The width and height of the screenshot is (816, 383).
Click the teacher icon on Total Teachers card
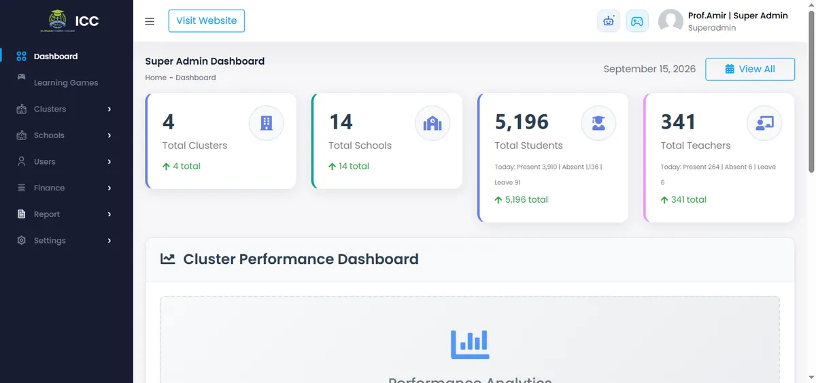(x=764, y=123)
